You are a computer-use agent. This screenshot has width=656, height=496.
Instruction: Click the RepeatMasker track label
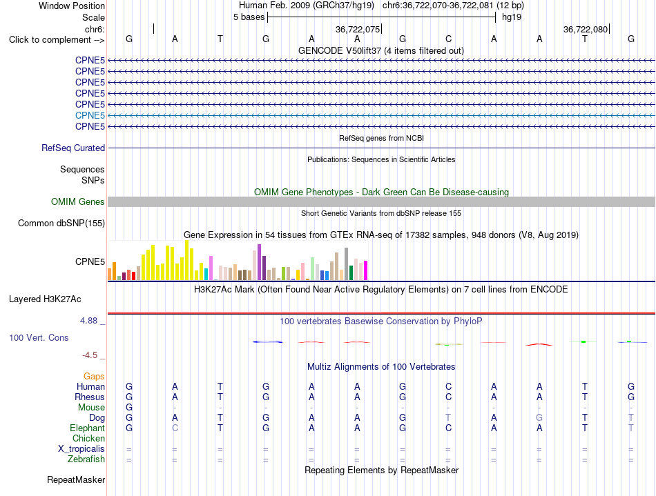[x=76, y=479]
